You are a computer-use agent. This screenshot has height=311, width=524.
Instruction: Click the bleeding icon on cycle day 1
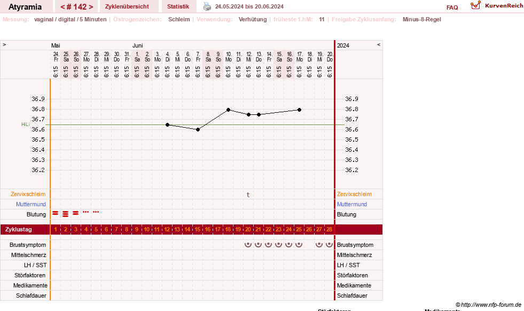click(56, 213)
